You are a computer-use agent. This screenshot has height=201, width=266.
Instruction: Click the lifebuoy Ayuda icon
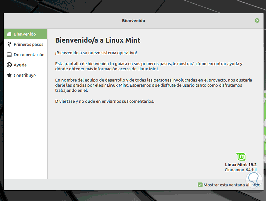pos(9,65)
